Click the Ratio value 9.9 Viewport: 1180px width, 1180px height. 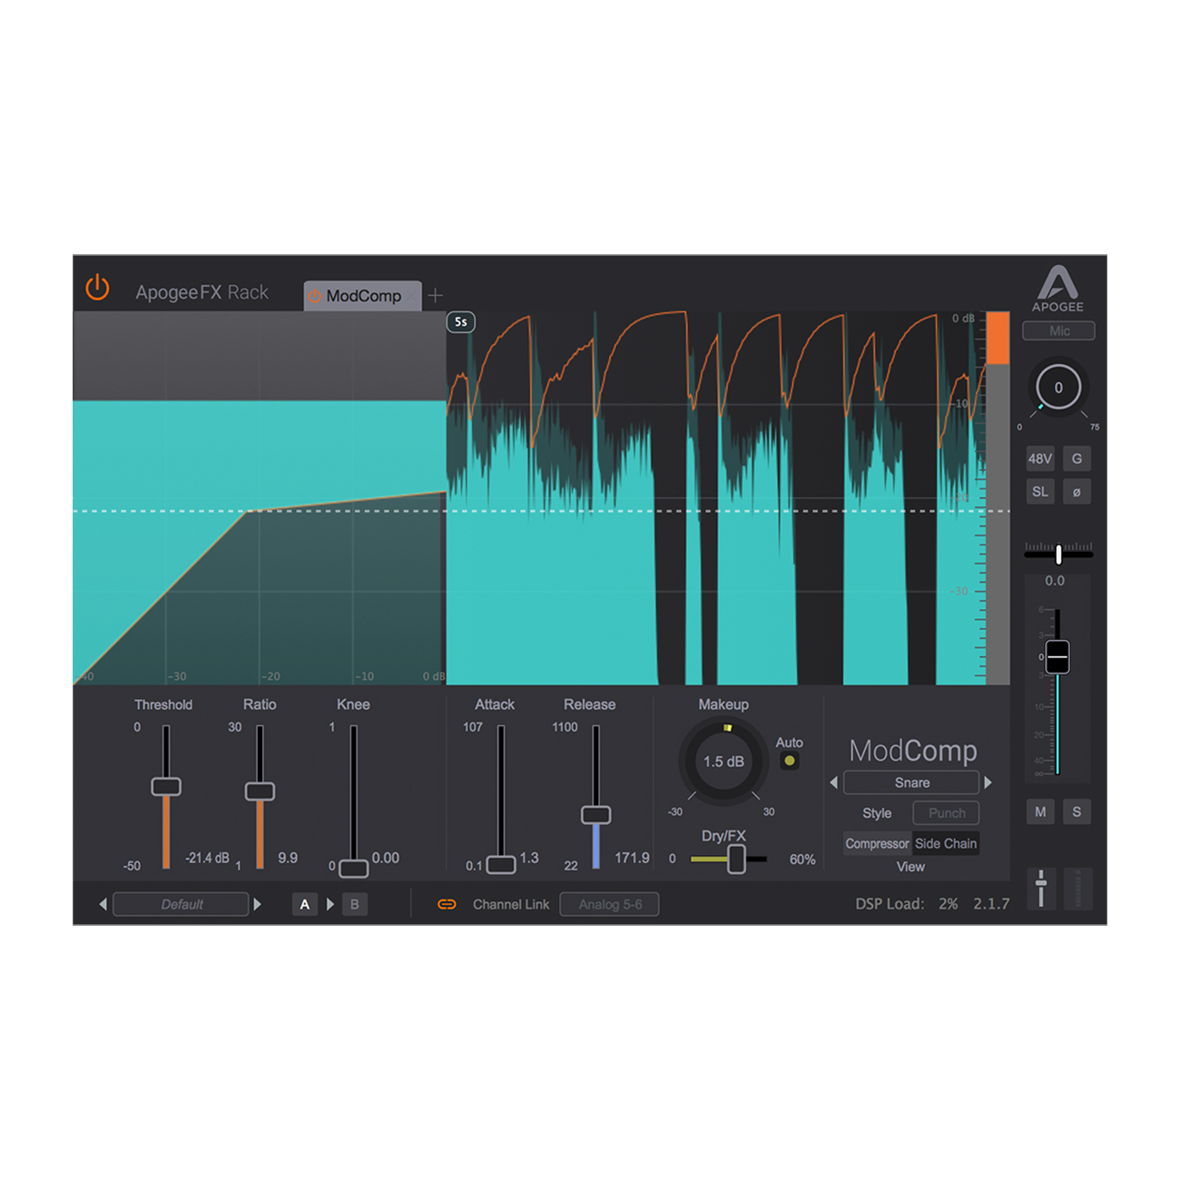pyautogui.click(x=288, y=858)
